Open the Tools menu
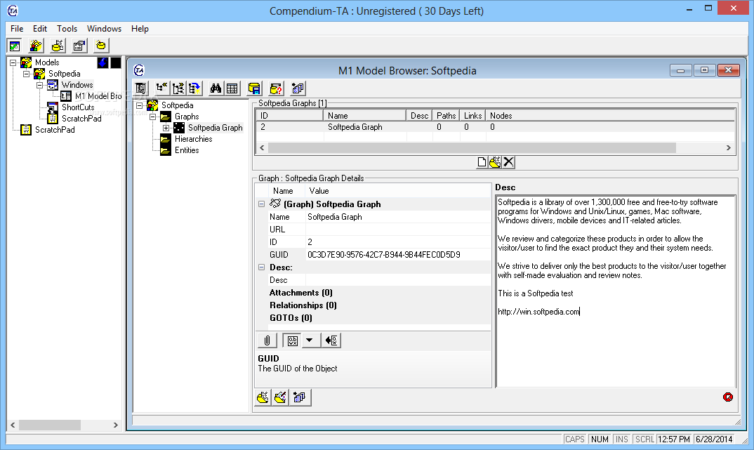The width and height of the screenshot is (754, 450). (x=67, y=28)
